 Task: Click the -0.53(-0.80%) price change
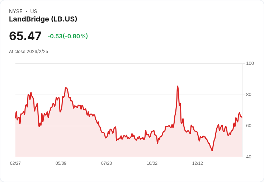[x=68, y=36]
